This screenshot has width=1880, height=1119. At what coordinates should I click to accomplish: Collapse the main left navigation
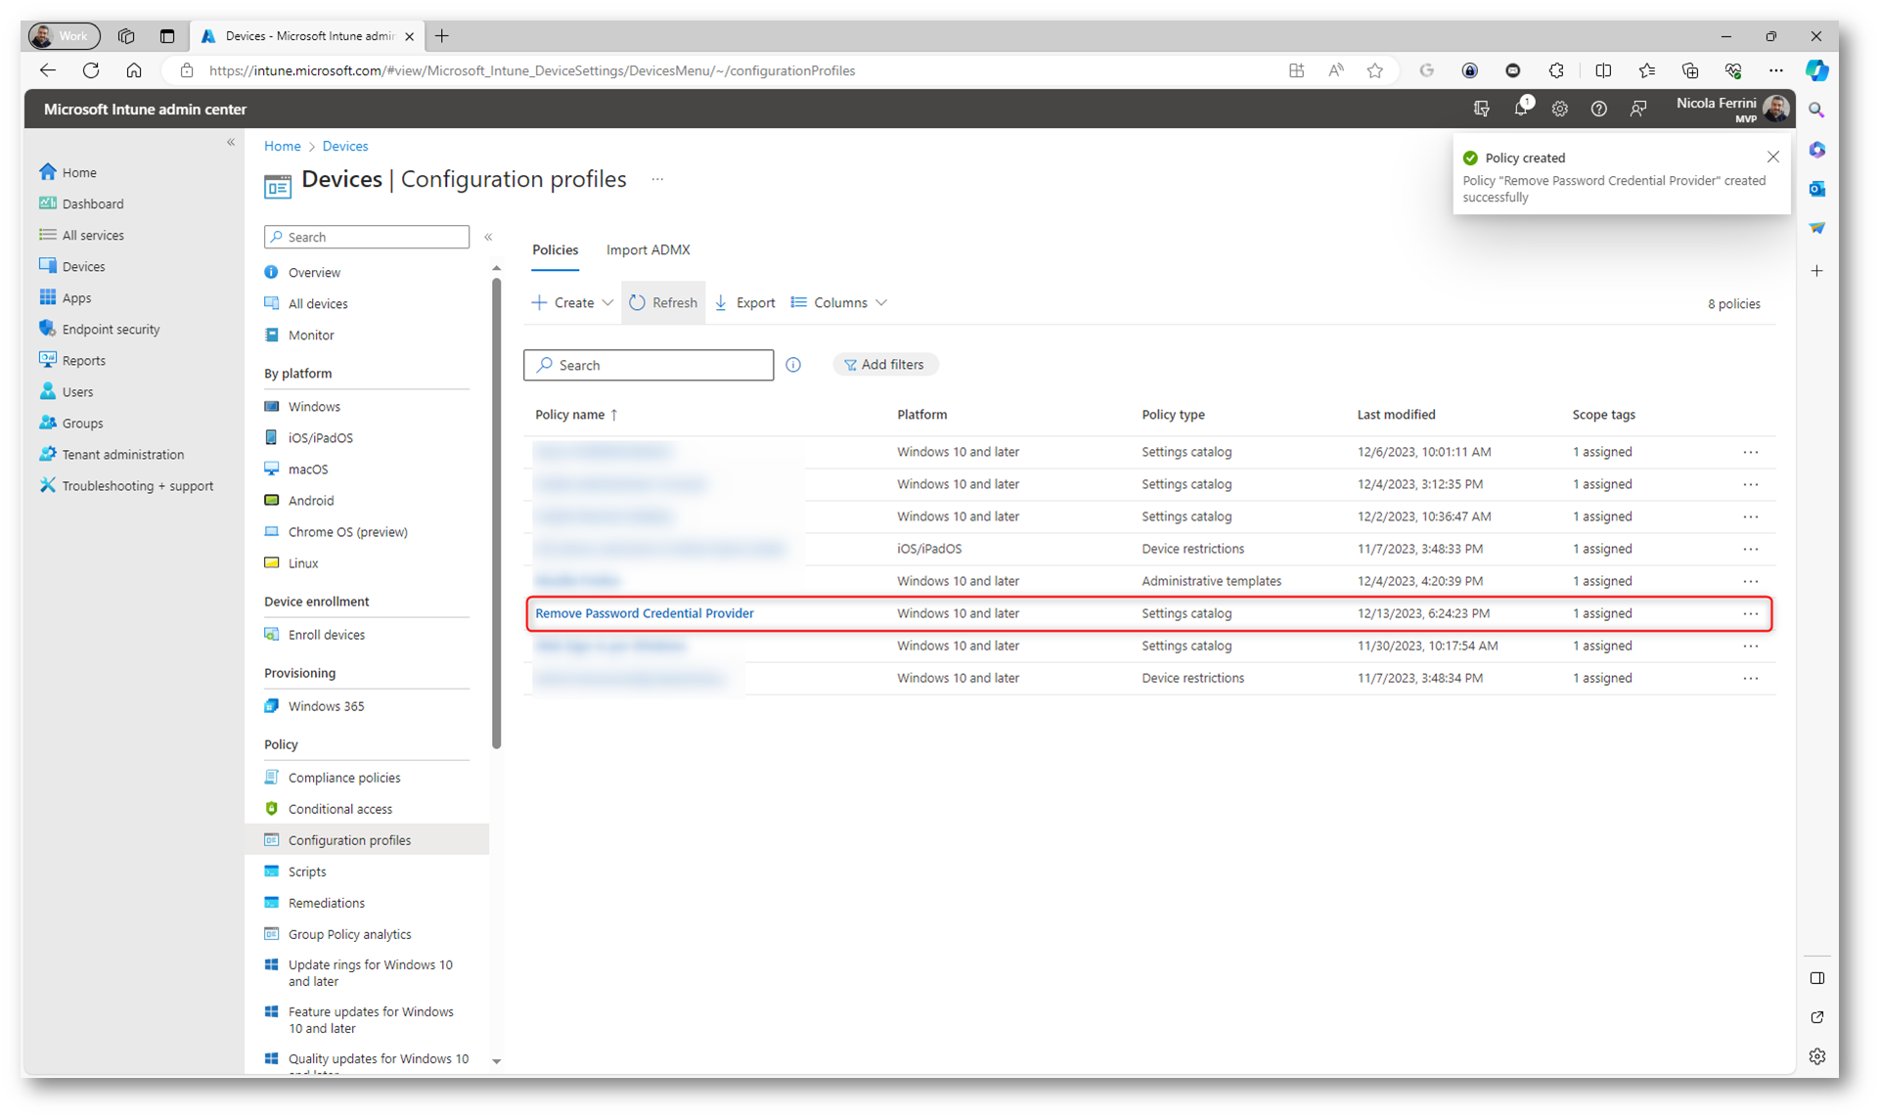click(x=231, y=143)
